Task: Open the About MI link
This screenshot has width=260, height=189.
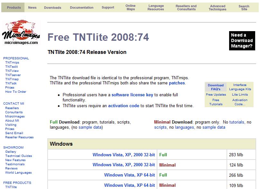Action: (12, 121)
